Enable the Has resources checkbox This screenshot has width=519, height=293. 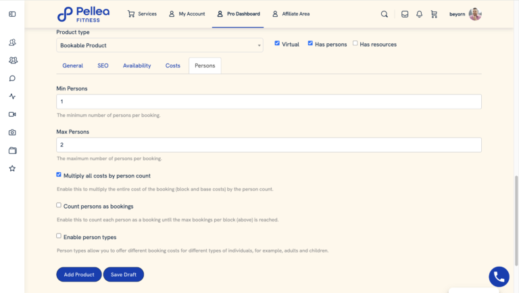click(355, 43)
